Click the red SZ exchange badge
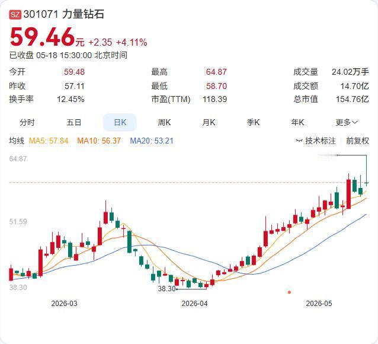378x344 pixels. point(15,14)
